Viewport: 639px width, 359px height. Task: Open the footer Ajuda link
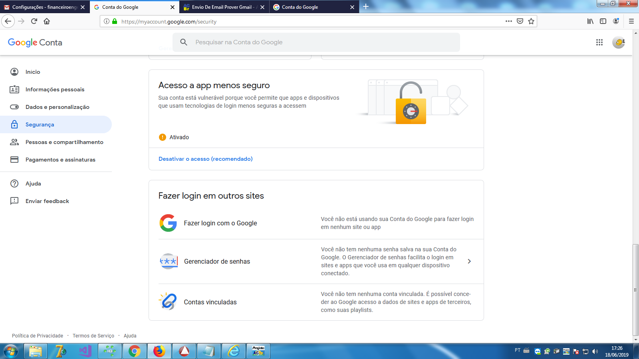[130, 336]
